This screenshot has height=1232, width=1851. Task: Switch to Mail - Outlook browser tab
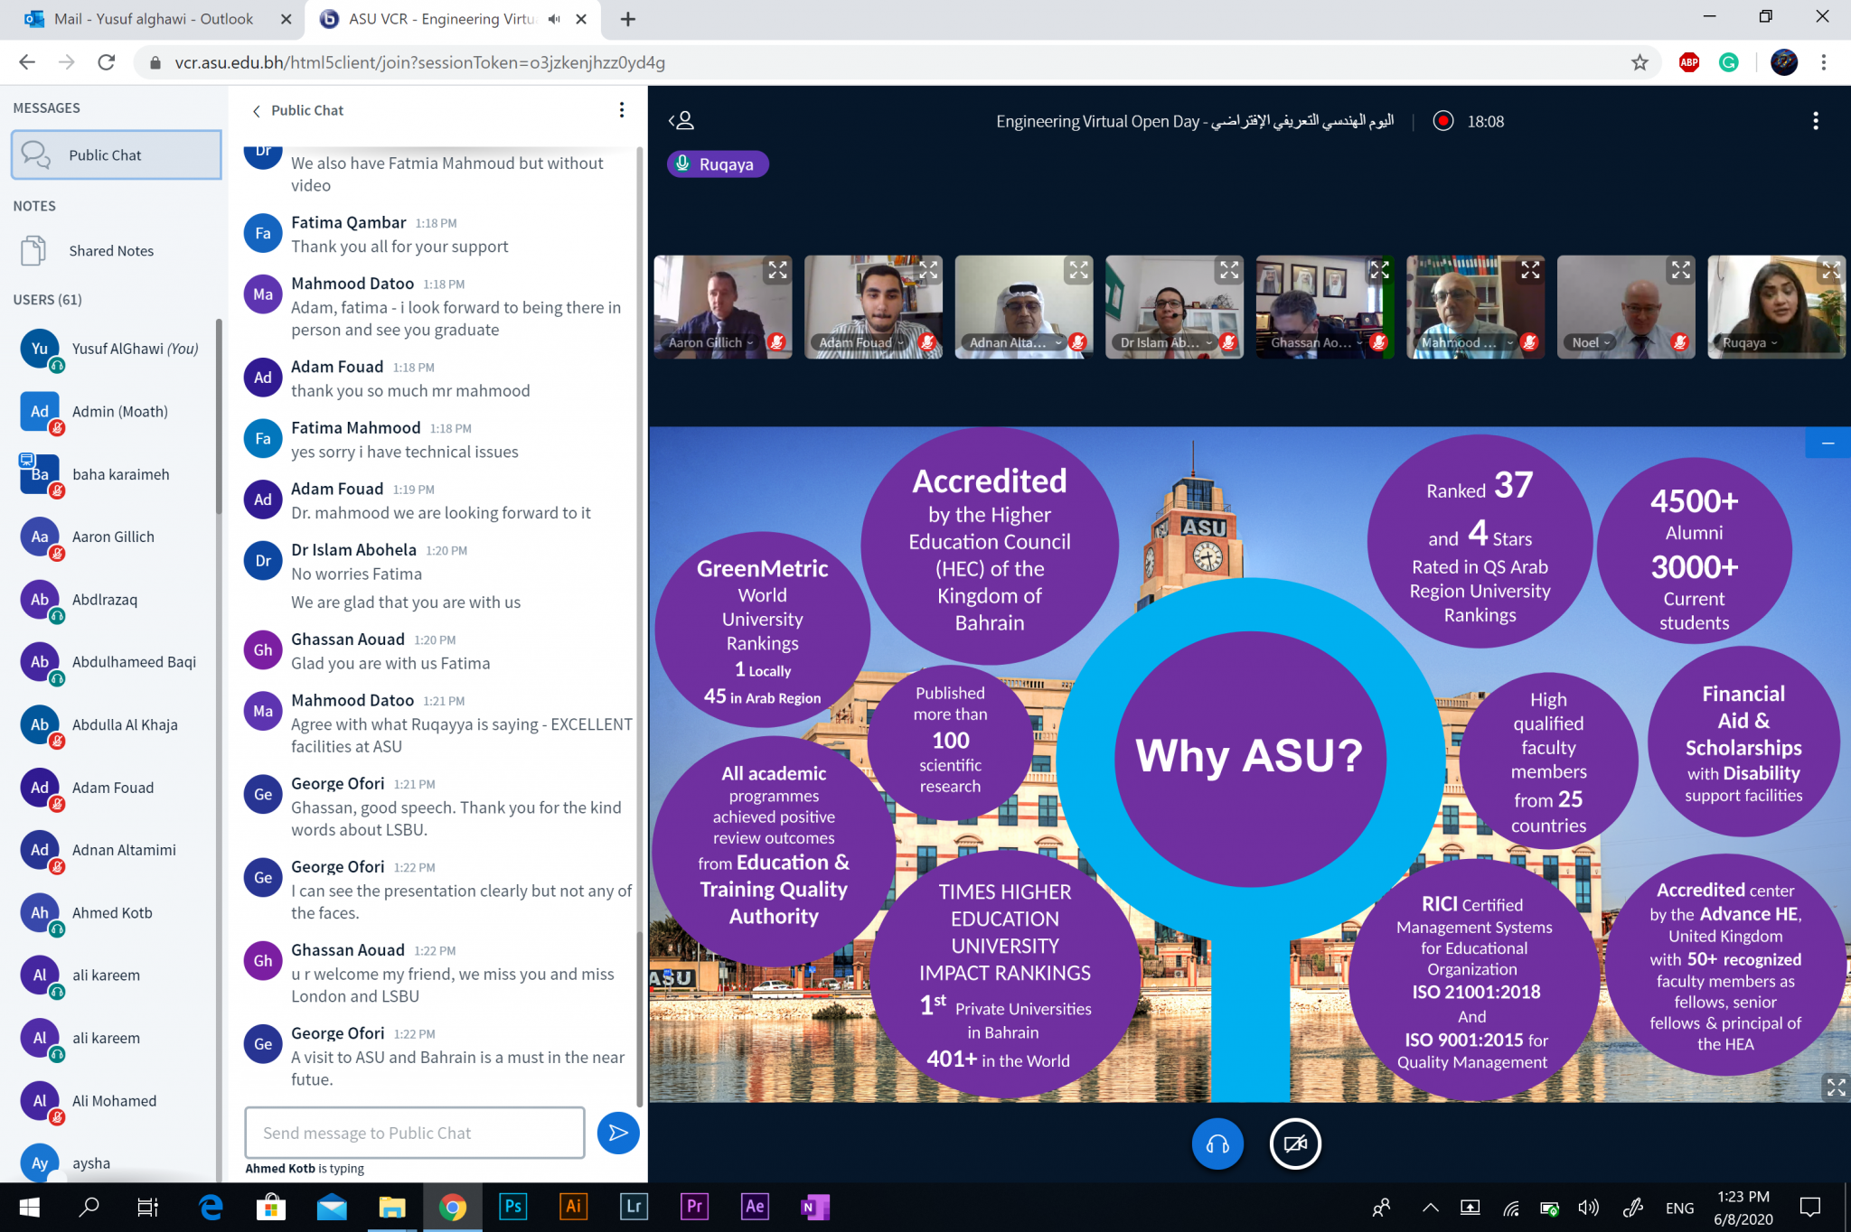tap(152, 19)
